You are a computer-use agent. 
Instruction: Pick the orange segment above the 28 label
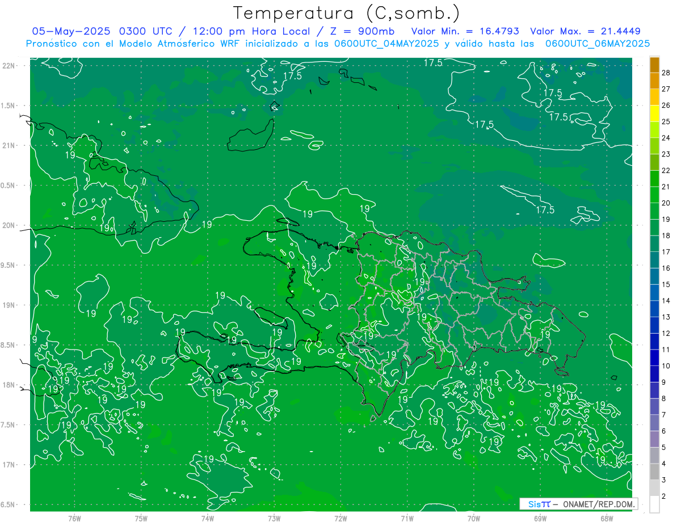coord(654,65)
